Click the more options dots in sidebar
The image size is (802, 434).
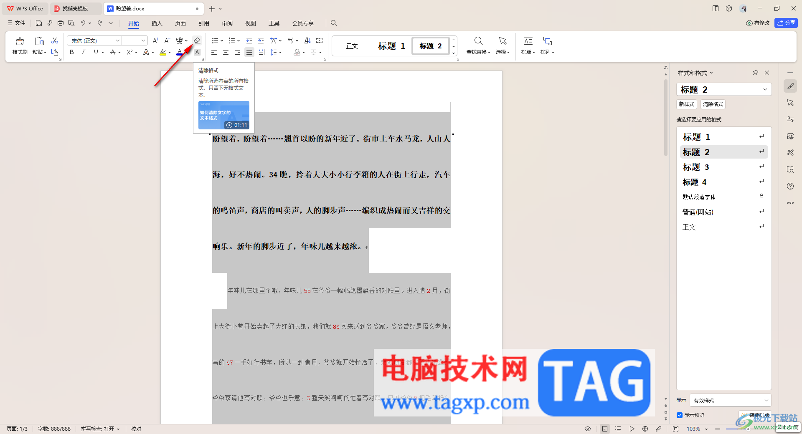click(x=790, y=203)
